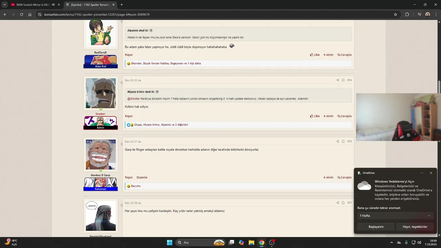Click Hayır, teşekkürler in OneDrive notification
The image size is (441, 248).
point(415,227)
